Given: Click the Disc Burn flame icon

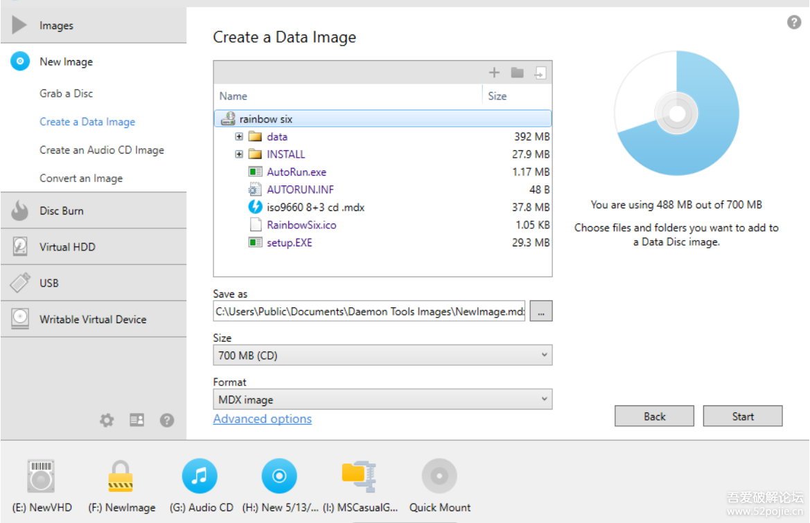Looking at the screenshot, I should pos(19,210).
